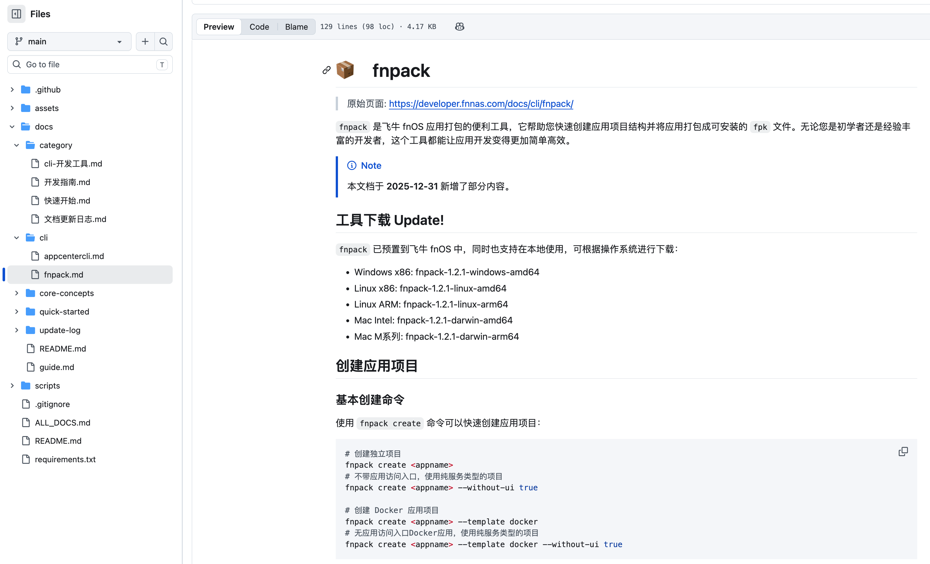Collapse the docs folder chevron
Screen dimensions: 930x564
(x=12, y=127)
